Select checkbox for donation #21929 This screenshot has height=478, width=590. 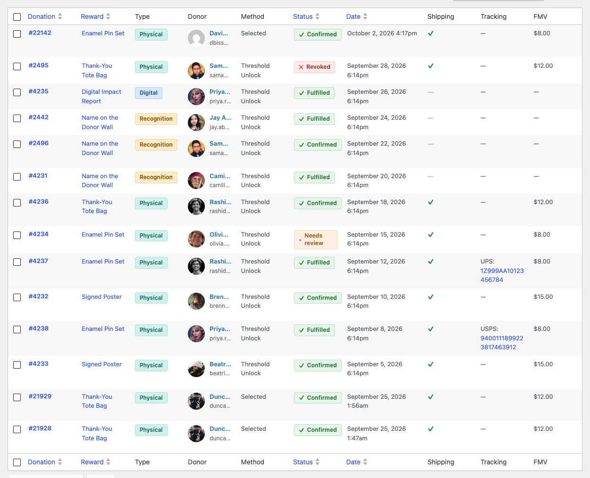point(17,397)
